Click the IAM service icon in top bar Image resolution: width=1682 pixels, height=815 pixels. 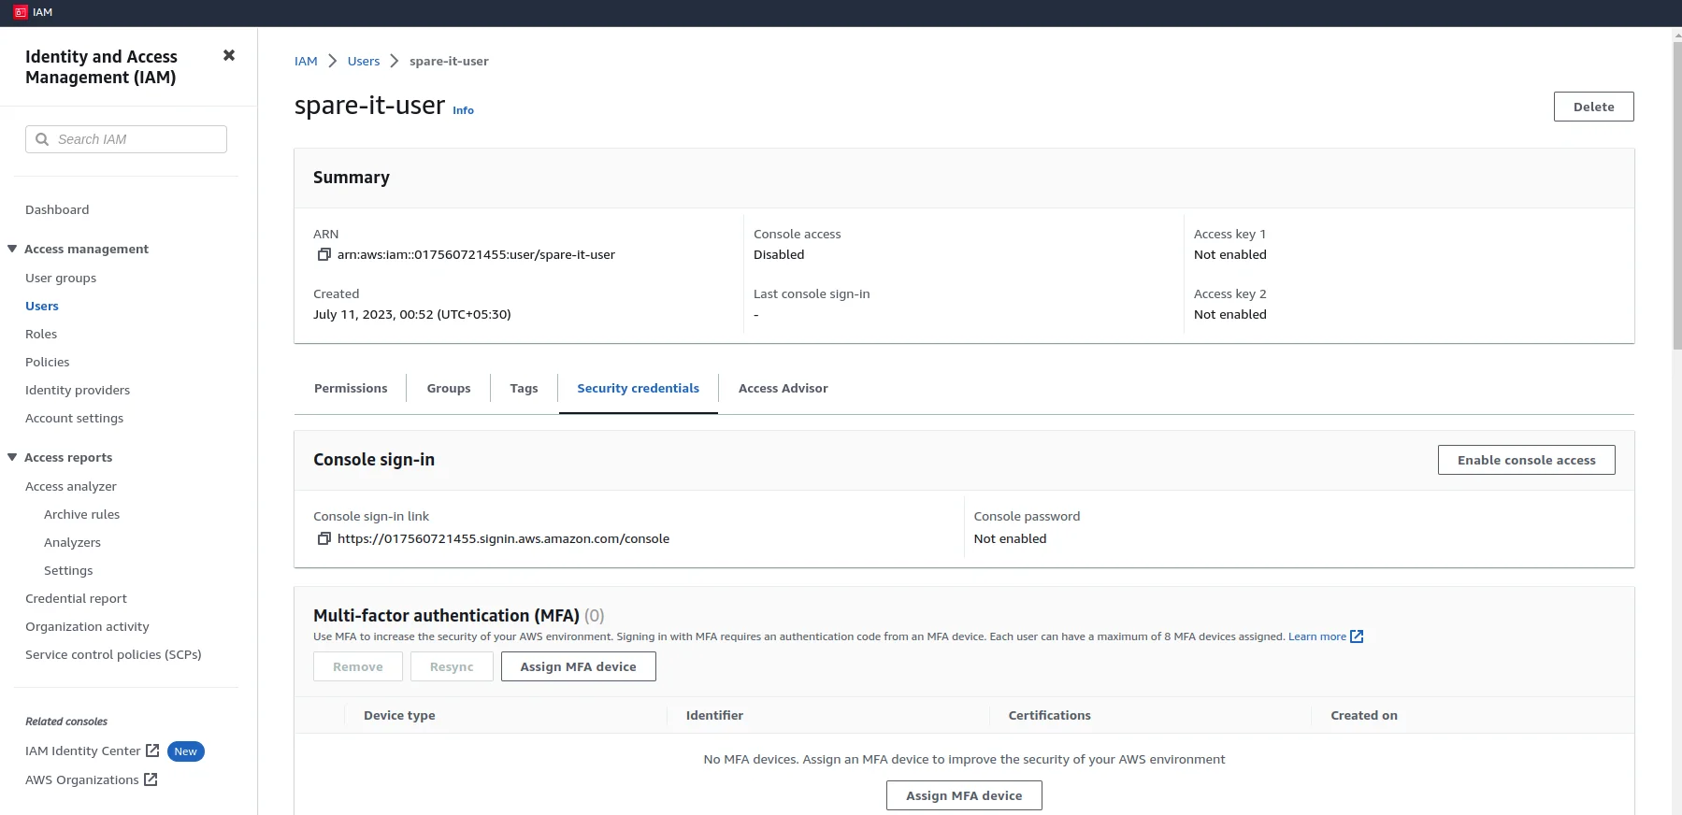point(21,12)
